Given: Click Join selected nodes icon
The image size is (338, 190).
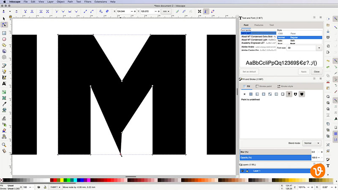Looking at the screenshot, I should click(25, 11).
